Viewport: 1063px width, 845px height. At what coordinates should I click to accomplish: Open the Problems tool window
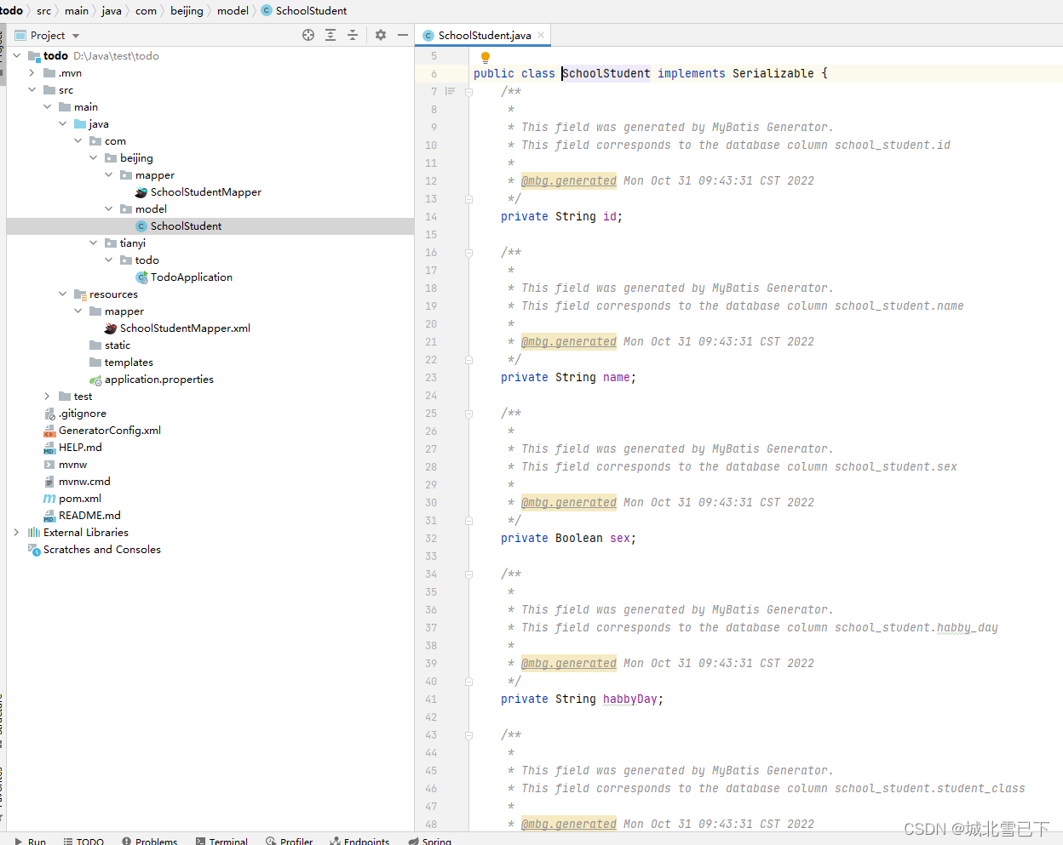(x=150, y=841)
